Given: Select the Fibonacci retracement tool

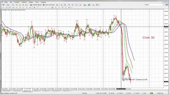Looking at the screenshot, I should (x=56, y=8).
